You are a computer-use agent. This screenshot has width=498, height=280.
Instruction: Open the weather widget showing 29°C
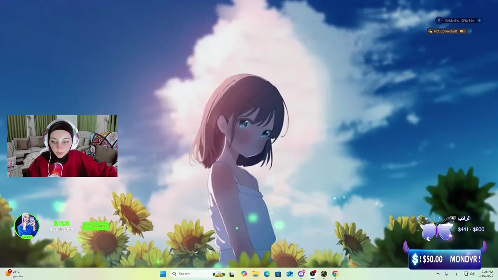coord(14,273)
